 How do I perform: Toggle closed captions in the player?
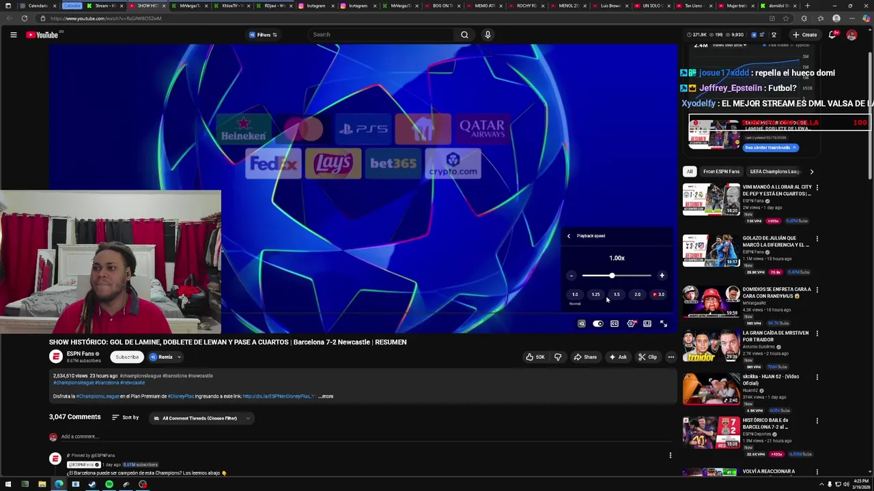pos(615,324)
